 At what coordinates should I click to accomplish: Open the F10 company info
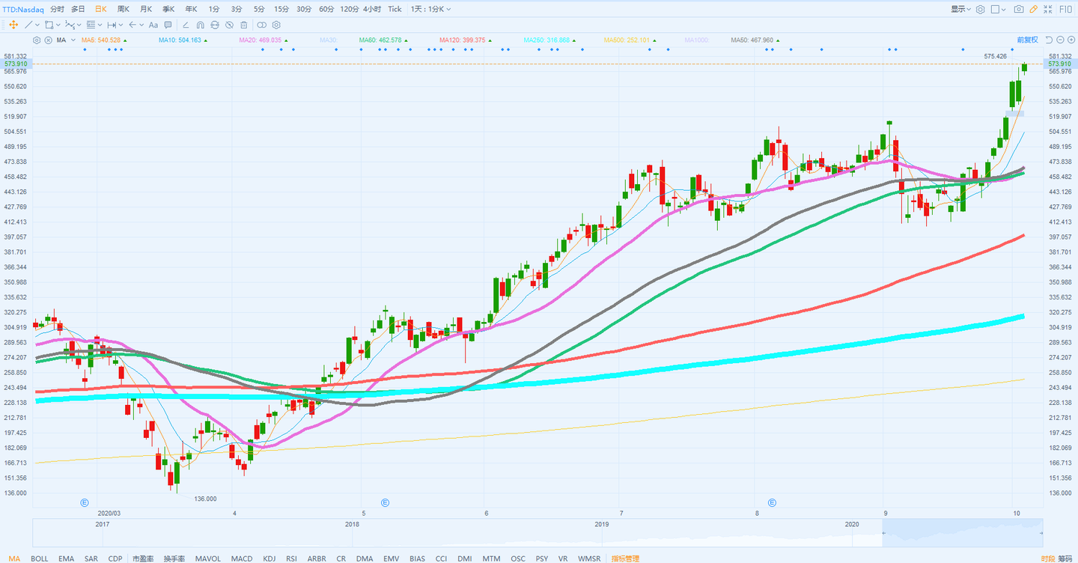(x=1066, y=9)
